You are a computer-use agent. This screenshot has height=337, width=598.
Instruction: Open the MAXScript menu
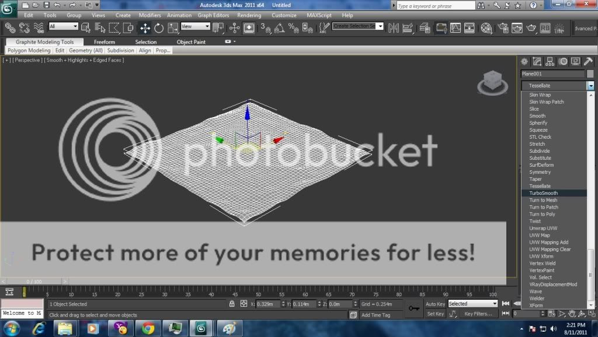[x=319, y=15]
